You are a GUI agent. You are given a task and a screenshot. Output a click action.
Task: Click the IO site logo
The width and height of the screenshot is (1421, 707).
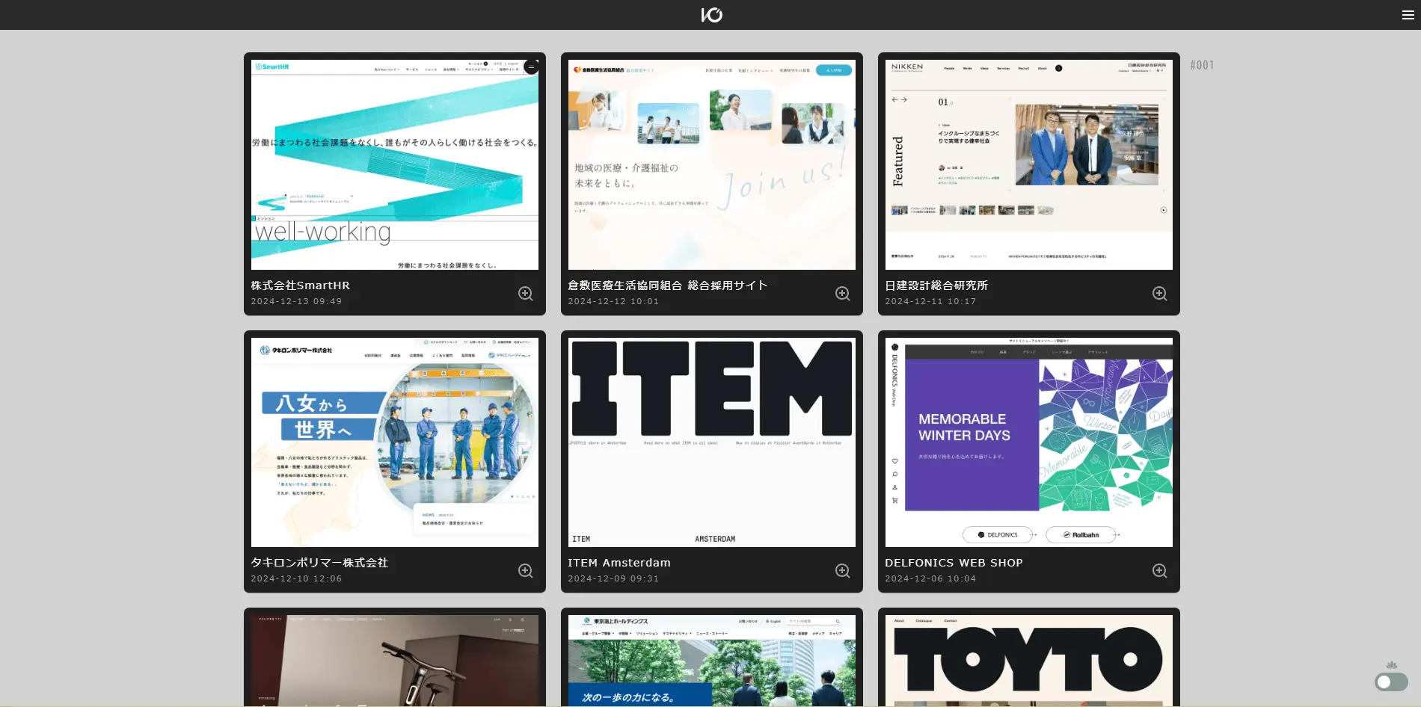(711, 15)
